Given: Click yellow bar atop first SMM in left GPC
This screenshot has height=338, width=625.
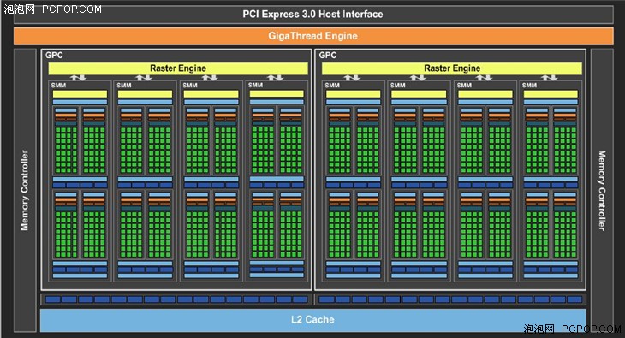Looking at the screenshot, I should click(x=80, y=93).
